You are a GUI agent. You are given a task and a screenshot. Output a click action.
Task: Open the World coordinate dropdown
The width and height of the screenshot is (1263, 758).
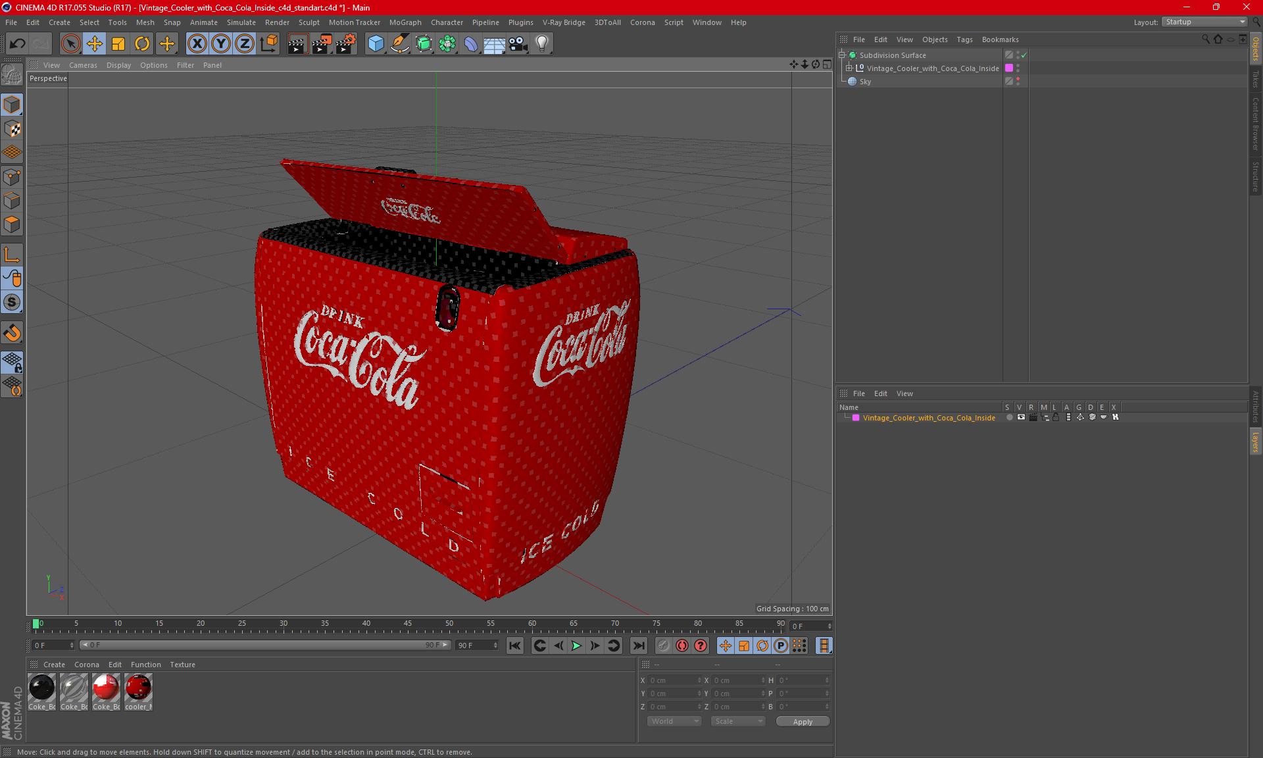pyautogui.click(x=674, y=721)
